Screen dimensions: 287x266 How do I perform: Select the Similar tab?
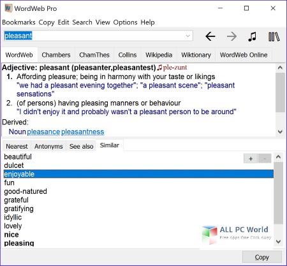click(110, 145)
